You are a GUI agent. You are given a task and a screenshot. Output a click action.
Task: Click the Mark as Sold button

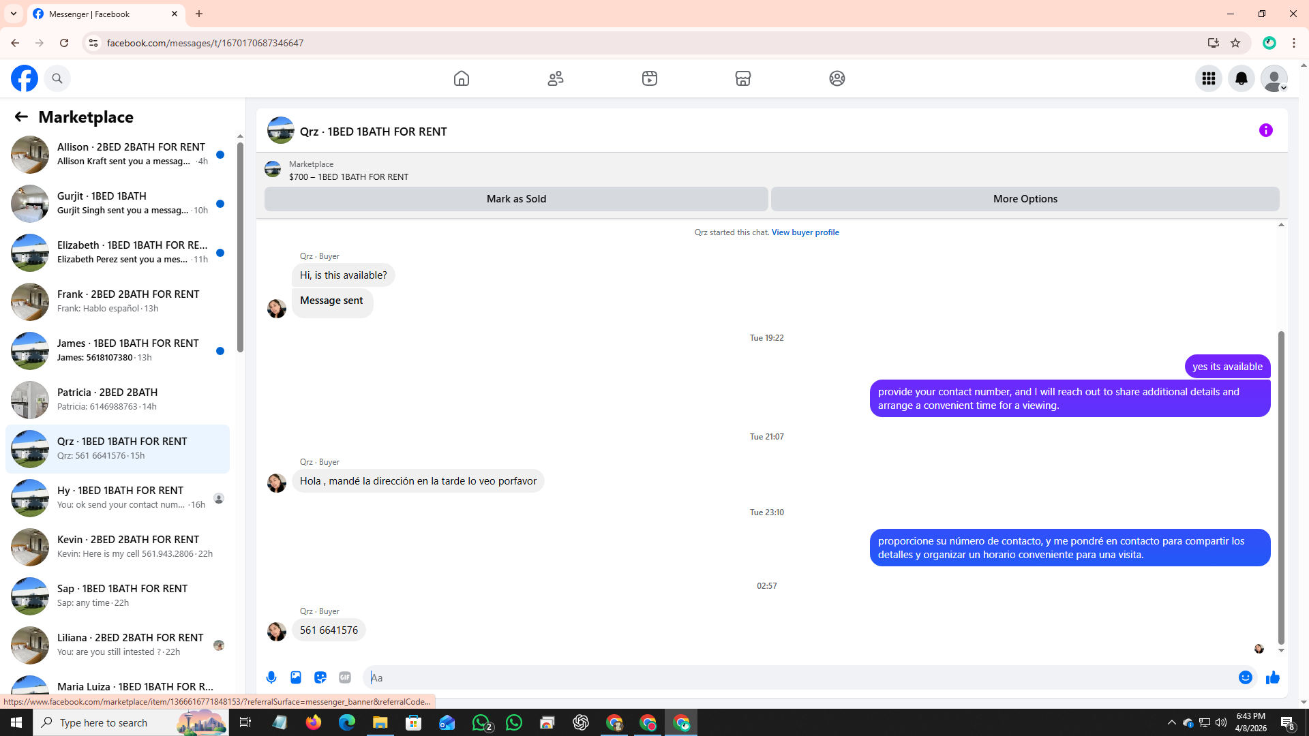tap(516, 199)
